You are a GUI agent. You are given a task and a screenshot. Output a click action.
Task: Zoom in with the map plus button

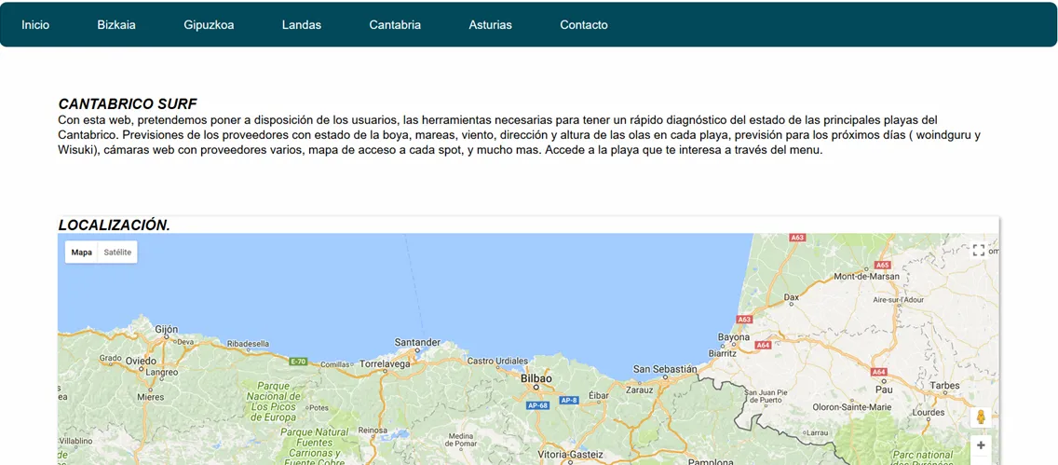click(981, 445)
